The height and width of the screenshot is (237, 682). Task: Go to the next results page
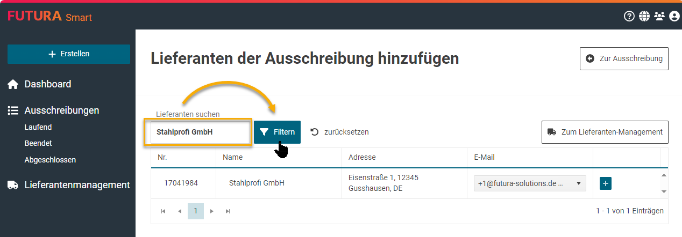[x=212, y=211]
